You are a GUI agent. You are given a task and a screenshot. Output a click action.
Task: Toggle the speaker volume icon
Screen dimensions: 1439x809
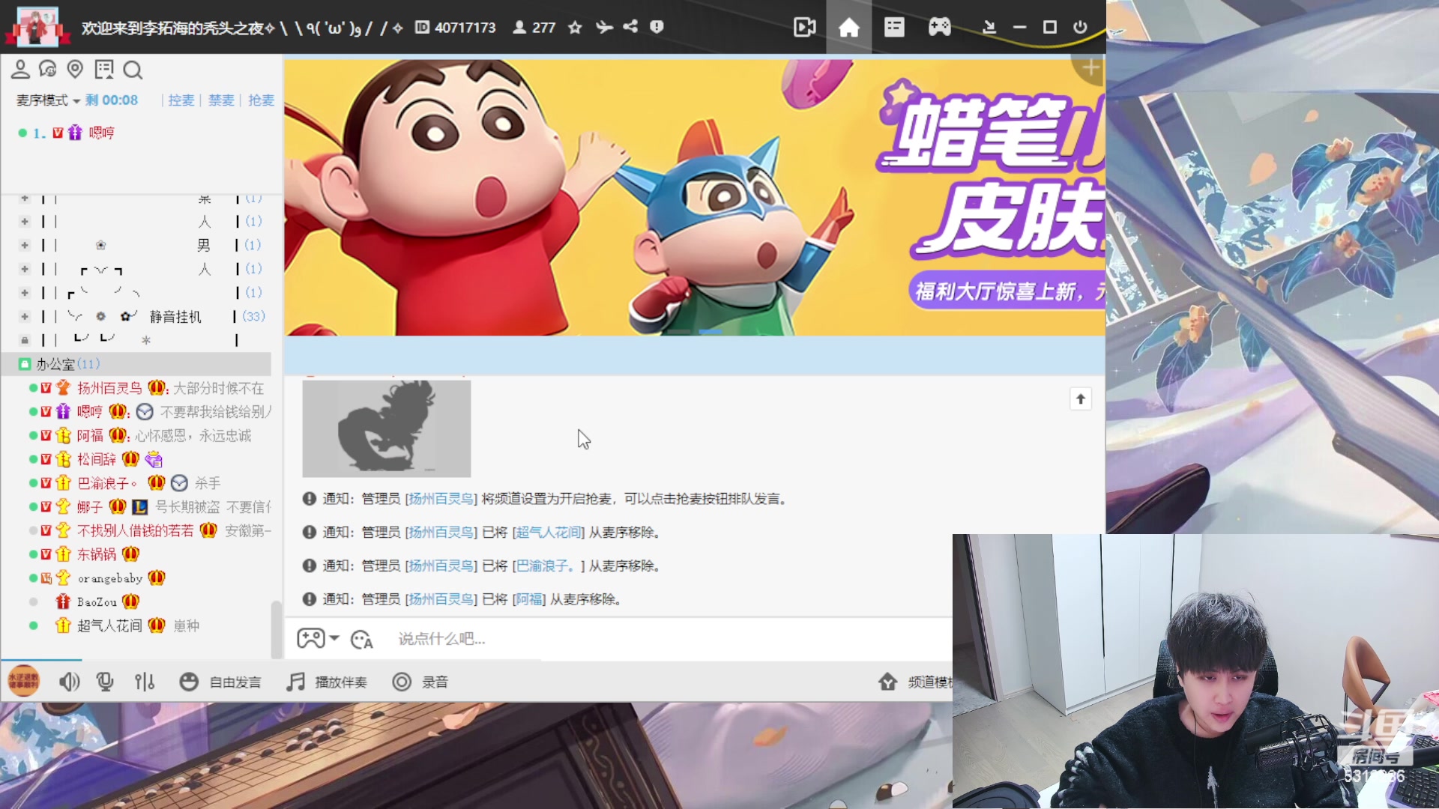pyautogui.click(x=69, y=682)
